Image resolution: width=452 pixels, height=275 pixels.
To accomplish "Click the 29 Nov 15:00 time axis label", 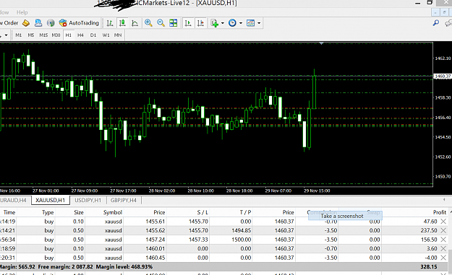I will (317, 191).
